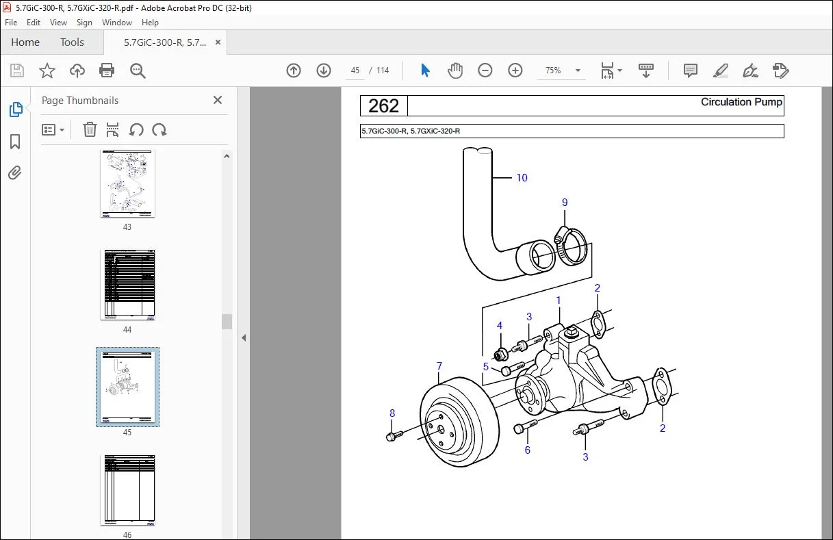The height and width of the screenshot is (540, 833).
Task: Rotate page clockwise in thumbnails panel
Action: 159,129
